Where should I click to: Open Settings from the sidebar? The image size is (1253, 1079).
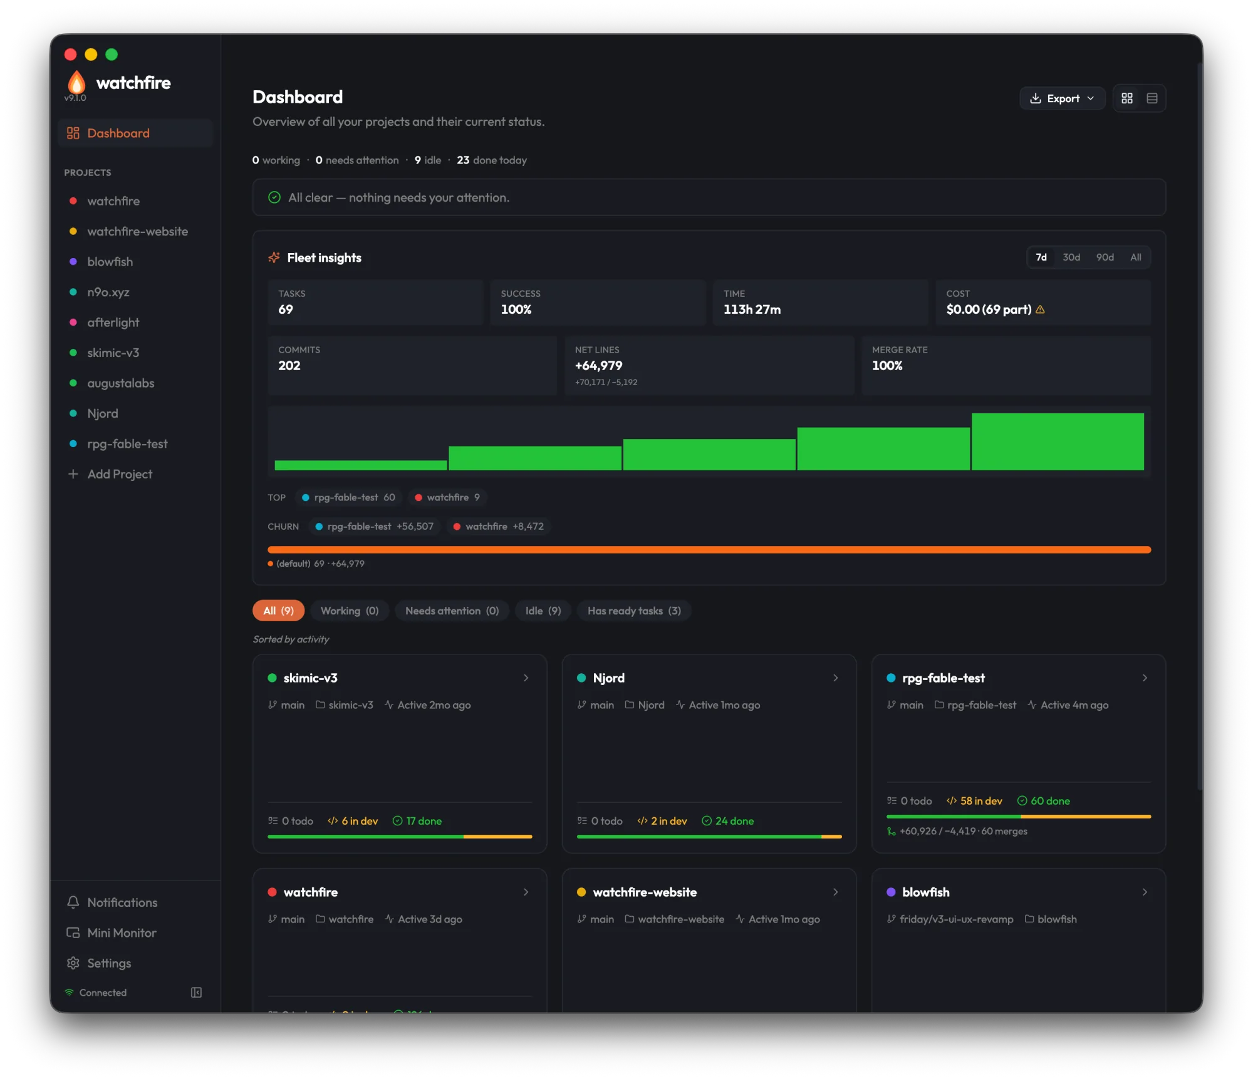pos(135,963)
